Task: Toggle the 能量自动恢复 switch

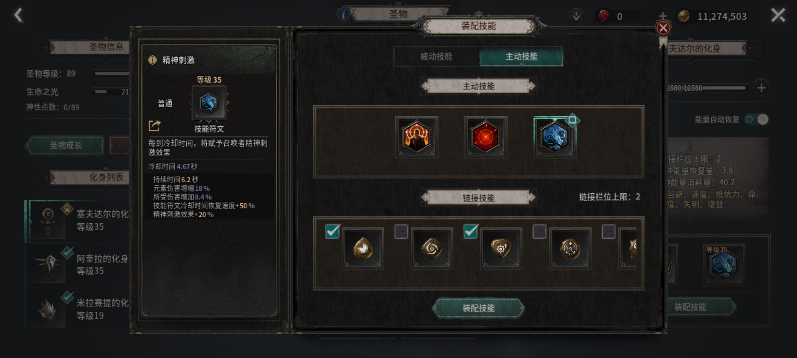Action: point(757,119)
